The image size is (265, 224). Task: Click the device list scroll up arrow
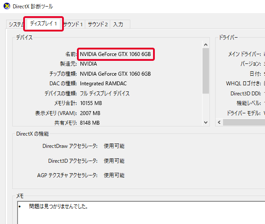pyautogui.click(x=206, y=44)
